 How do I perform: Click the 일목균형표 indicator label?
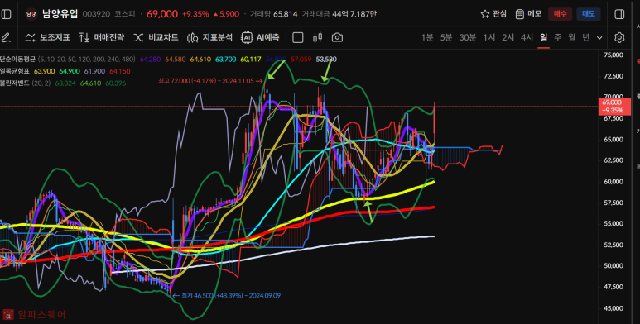click(x=15, y=71)
